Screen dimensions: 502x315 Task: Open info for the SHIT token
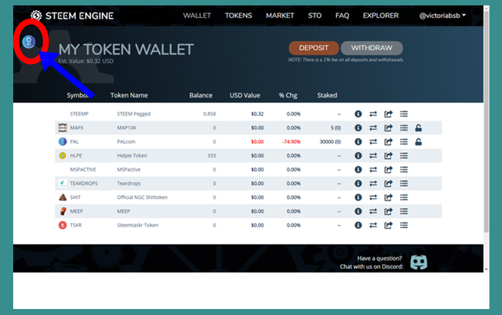[x=358, y=197]
